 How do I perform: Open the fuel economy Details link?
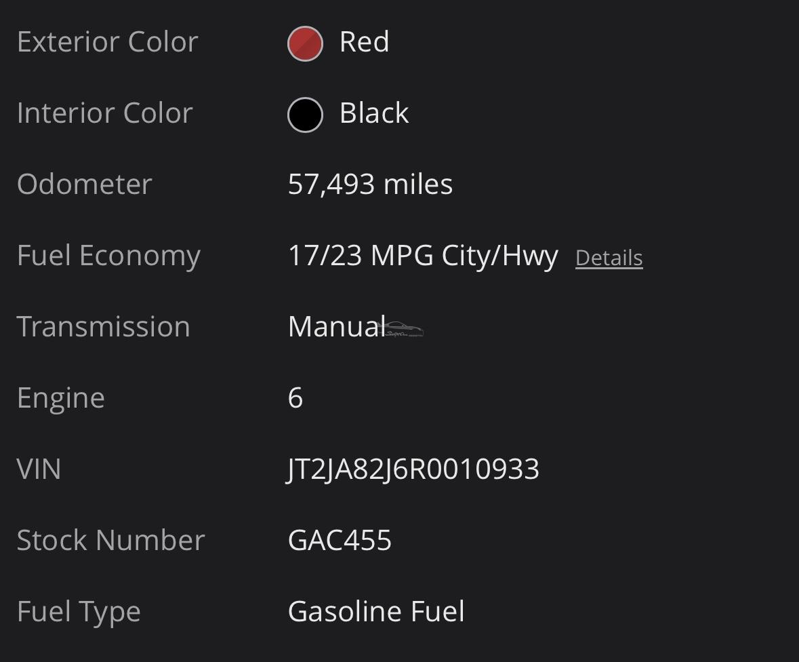(609, 258)
